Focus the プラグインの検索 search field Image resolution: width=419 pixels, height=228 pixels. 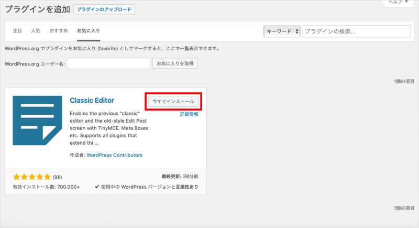356,31
